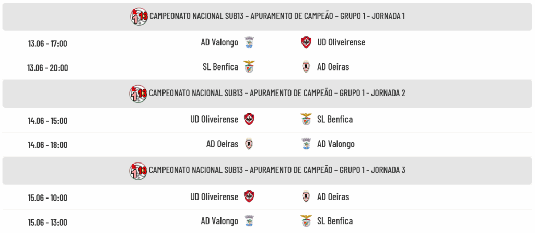
Task: Click SL Benfica crest in the 15.06 13:00 match
Action: click(x=306, y=221)
